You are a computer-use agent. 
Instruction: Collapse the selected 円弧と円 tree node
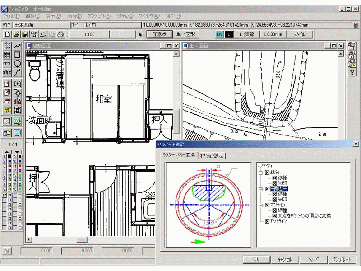point(260,189)
